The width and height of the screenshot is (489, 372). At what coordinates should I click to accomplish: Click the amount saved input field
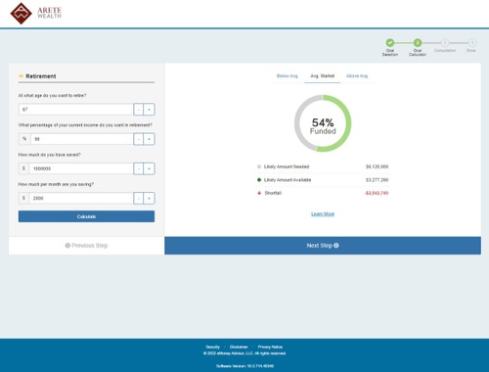coord(81,168)
